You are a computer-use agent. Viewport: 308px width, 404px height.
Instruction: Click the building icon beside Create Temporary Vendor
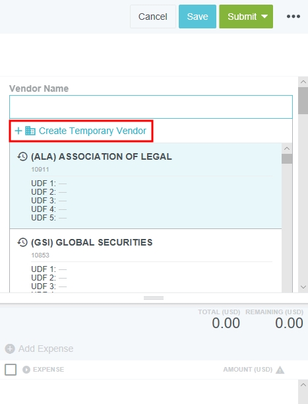click(30, 131)
